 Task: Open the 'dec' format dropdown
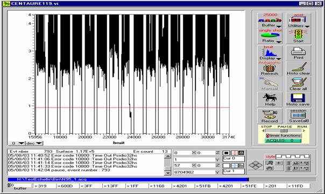tap(34, 143)
